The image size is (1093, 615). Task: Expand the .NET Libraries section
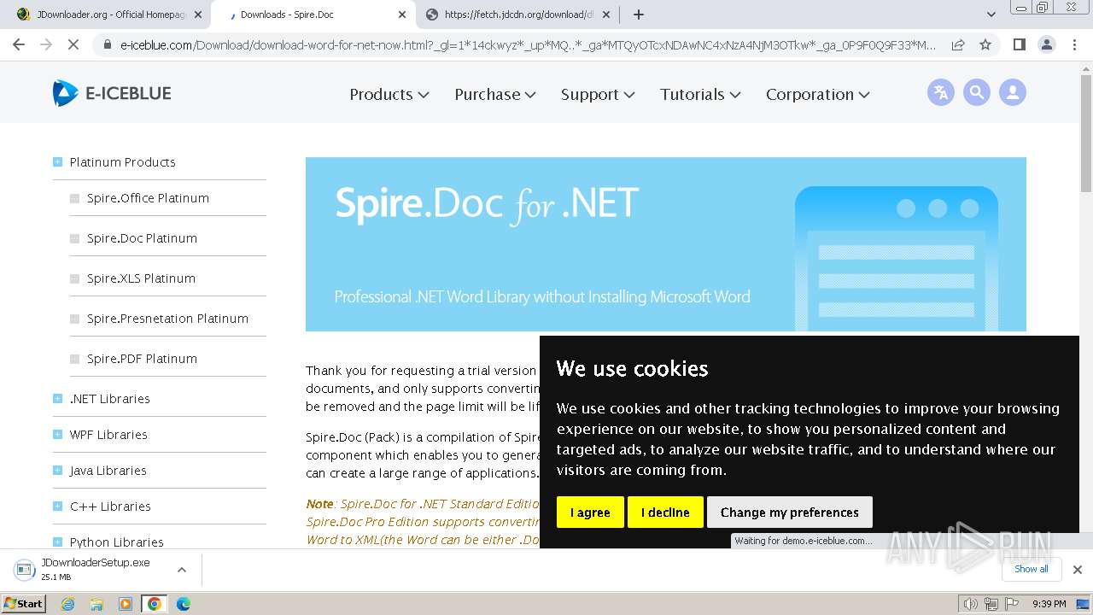pos(57,398)
